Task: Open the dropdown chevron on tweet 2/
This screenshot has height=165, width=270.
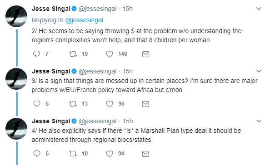Action: 259,9
